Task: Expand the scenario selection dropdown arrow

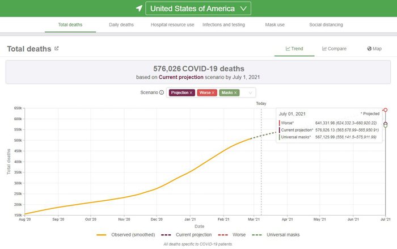Action: click(x=250, y=92)
